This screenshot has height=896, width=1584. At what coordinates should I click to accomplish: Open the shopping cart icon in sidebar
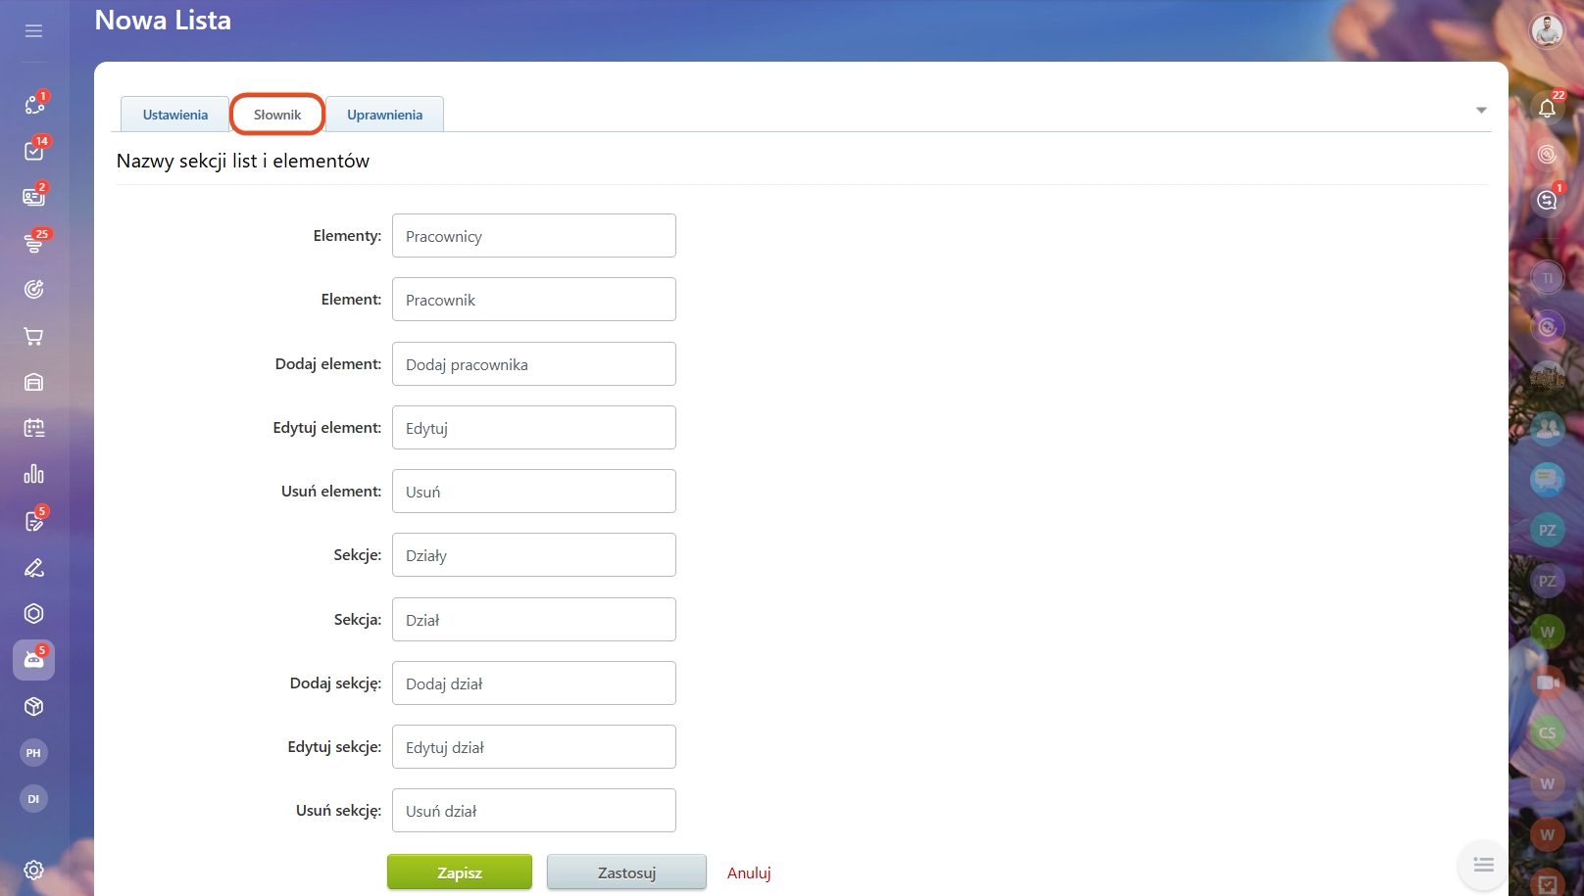tap(33, 336)
